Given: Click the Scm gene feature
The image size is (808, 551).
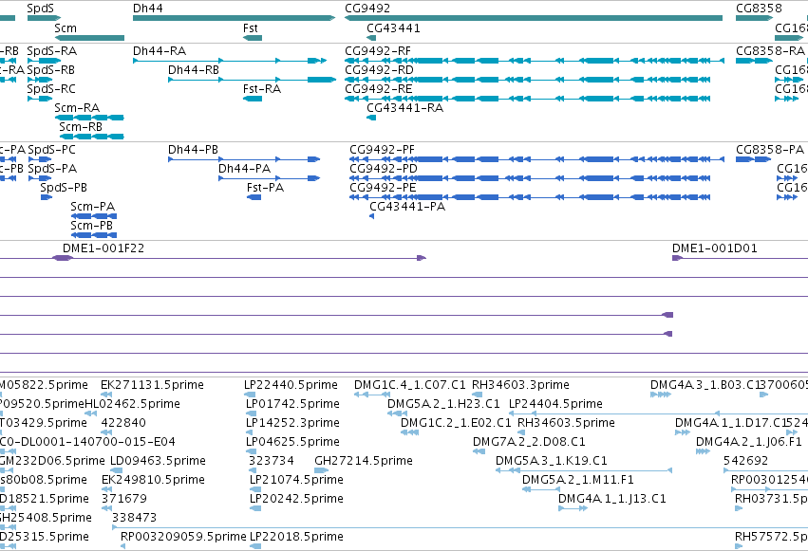Looking at the screenshot, I should (89, 38).
